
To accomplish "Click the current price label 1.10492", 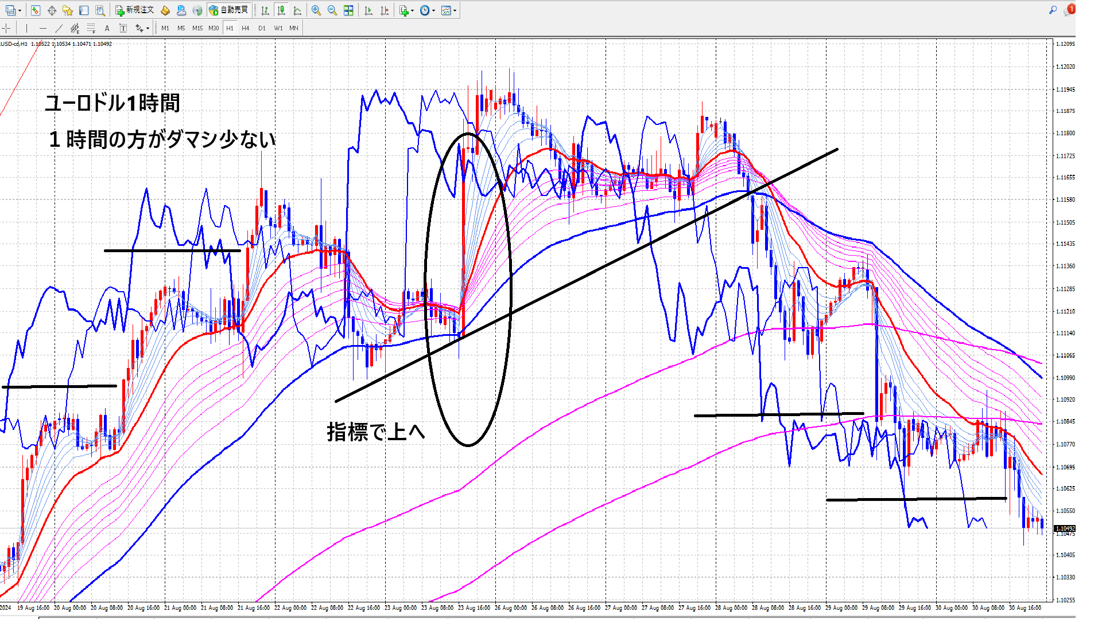I will (x=1065, y=528).
